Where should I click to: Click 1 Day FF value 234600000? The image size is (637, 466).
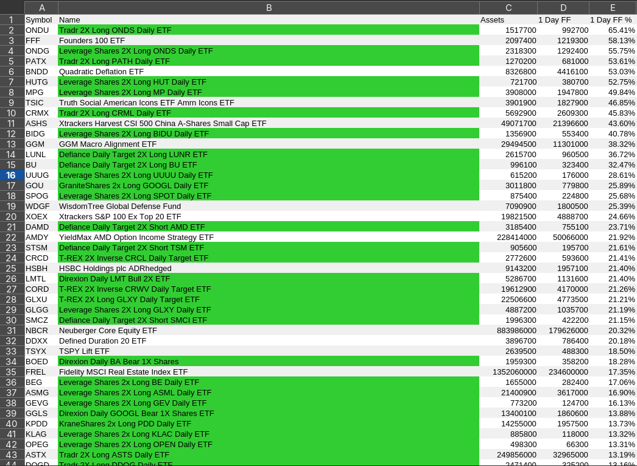563,372
